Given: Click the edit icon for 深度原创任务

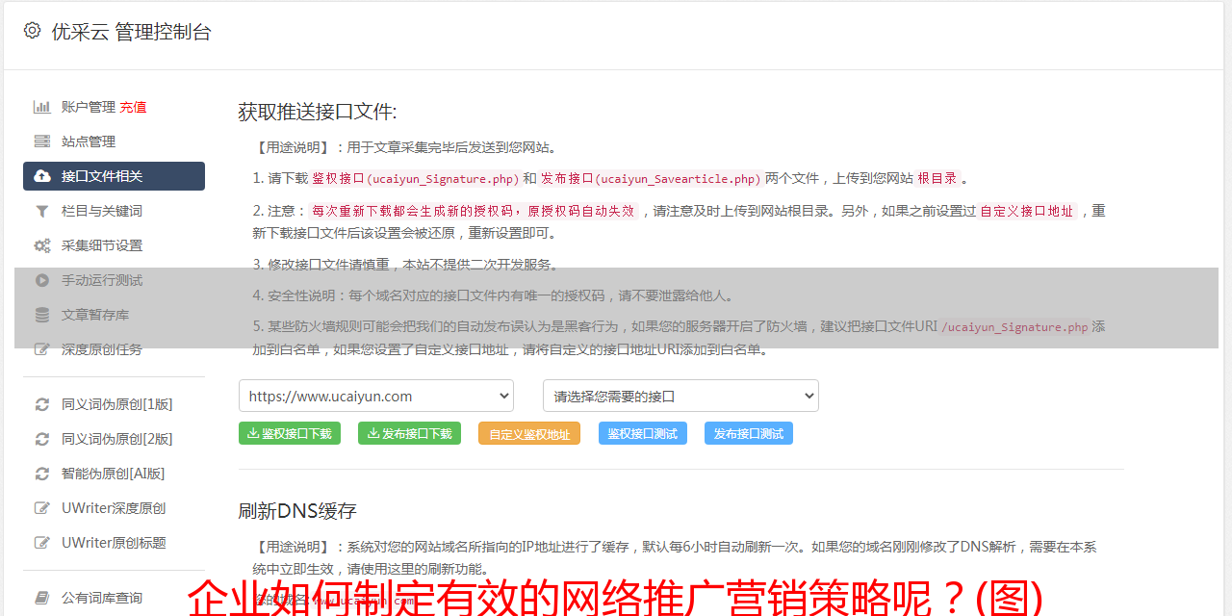Looking at the screenshot, I should (x=42, y=349).
